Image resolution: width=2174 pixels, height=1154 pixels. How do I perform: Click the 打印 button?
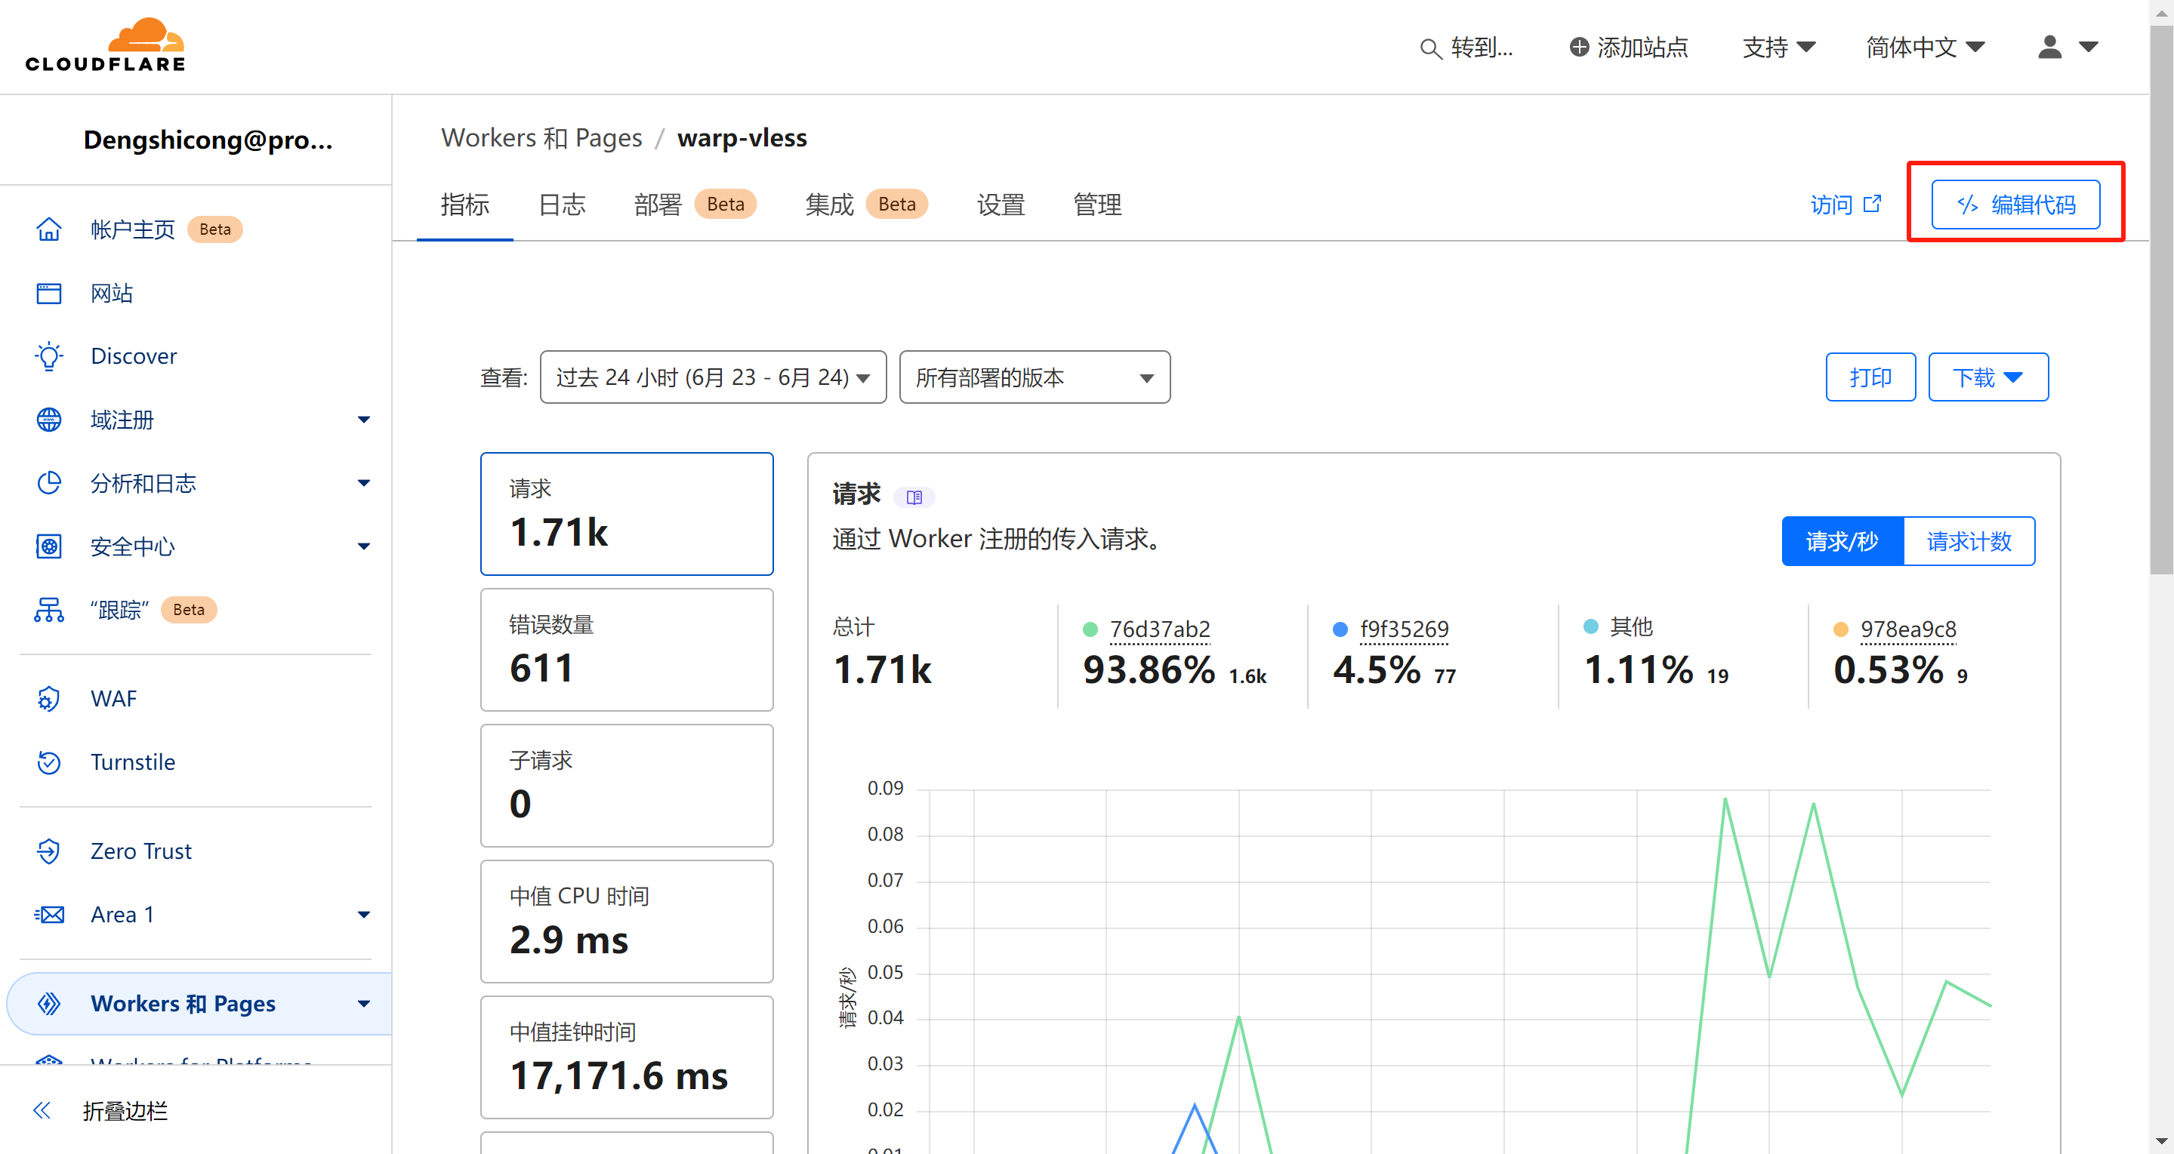(1870, 377)
